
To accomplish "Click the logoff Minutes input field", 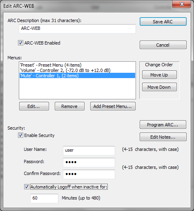I will pyautogui.click(x=44, y=198).
